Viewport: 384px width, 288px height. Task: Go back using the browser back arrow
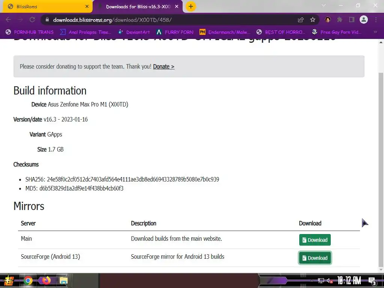[8, 19]
